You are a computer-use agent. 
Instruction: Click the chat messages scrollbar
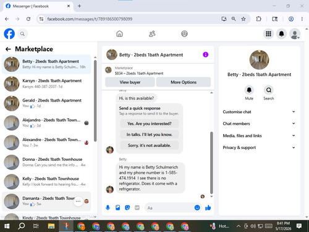click(211, 163)
